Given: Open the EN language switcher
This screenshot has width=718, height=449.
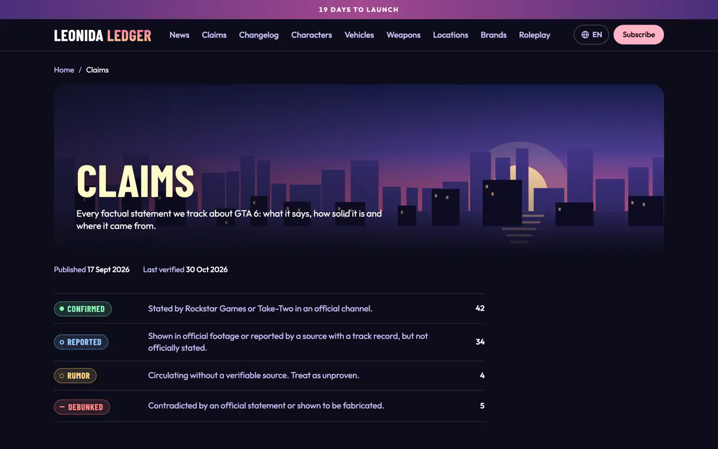Looking at the screenshot, I should pos(591,35).
